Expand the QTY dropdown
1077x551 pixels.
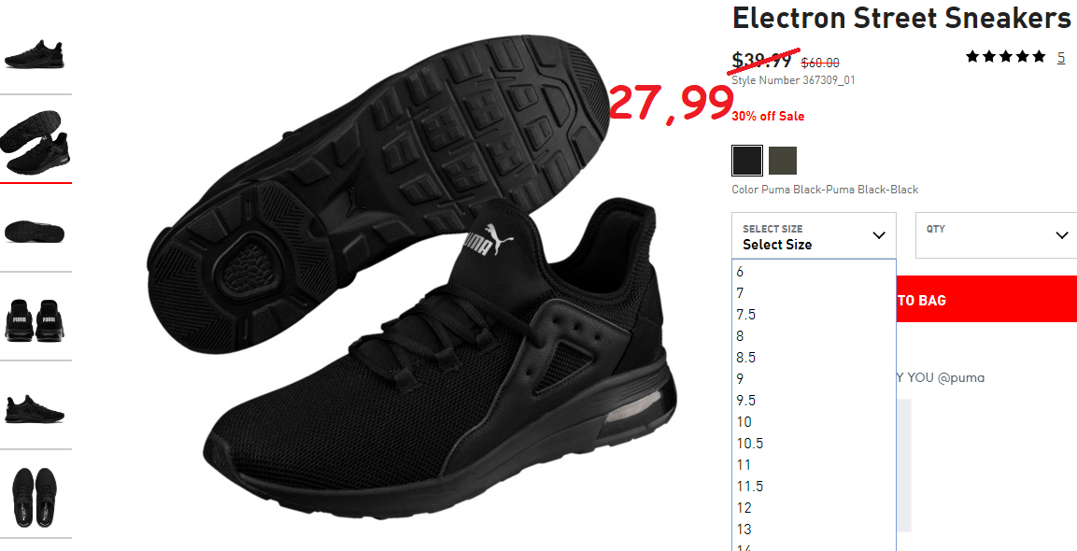[998, 235]
